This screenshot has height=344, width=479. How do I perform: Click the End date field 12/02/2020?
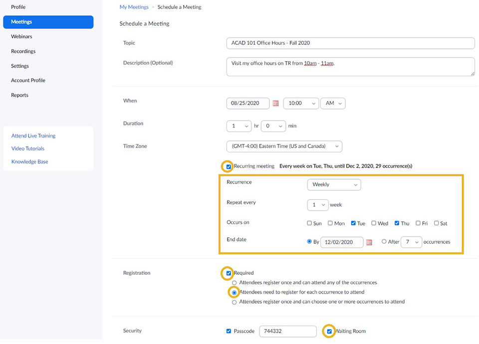342,242
